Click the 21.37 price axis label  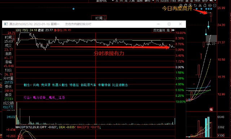tap(221, 43)
